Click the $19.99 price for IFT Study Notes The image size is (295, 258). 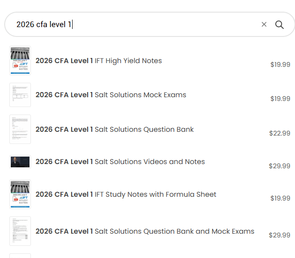click(280, 198)
